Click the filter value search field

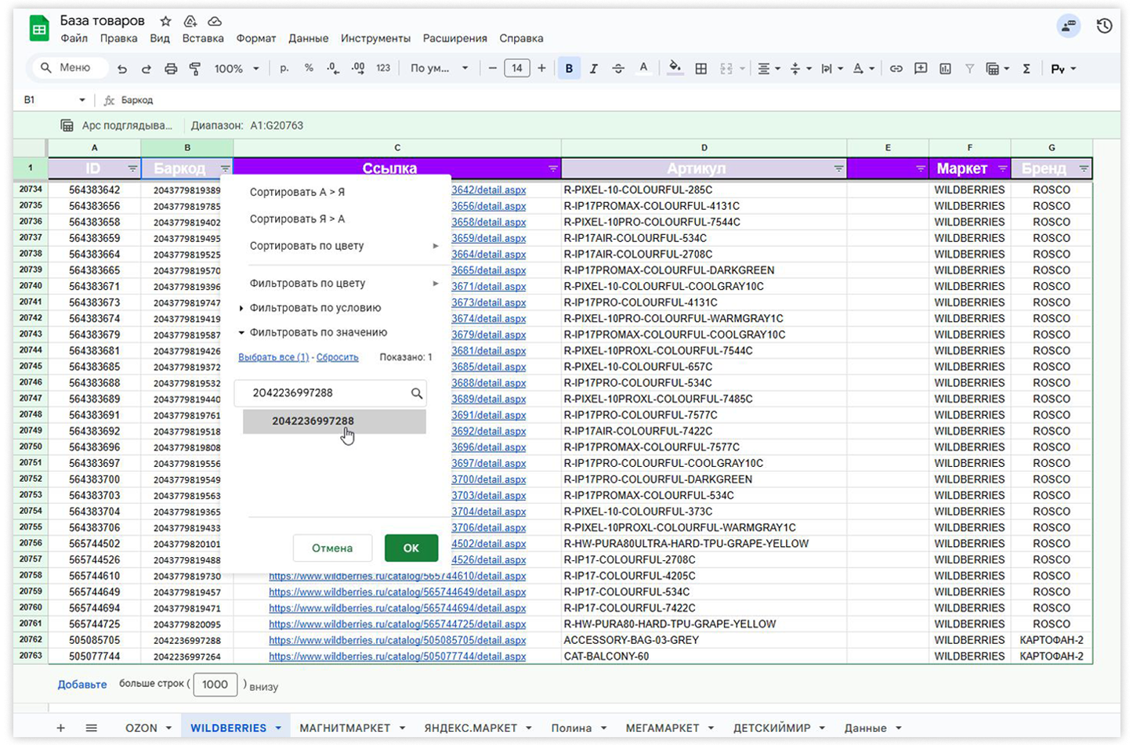[x=329, y=393]
